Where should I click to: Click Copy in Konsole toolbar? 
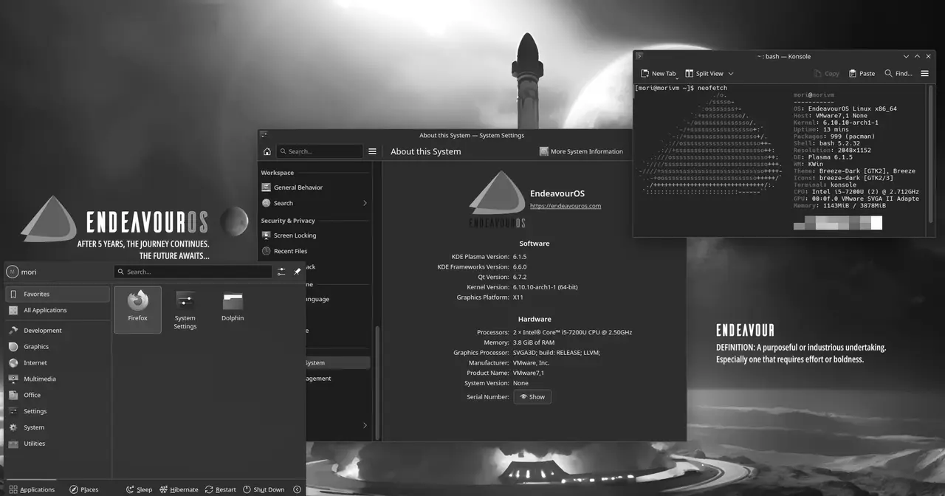click(826, 73)
